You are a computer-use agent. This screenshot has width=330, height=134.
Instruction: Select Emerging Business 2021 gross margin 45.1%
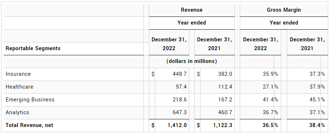[x=317, y=100]
